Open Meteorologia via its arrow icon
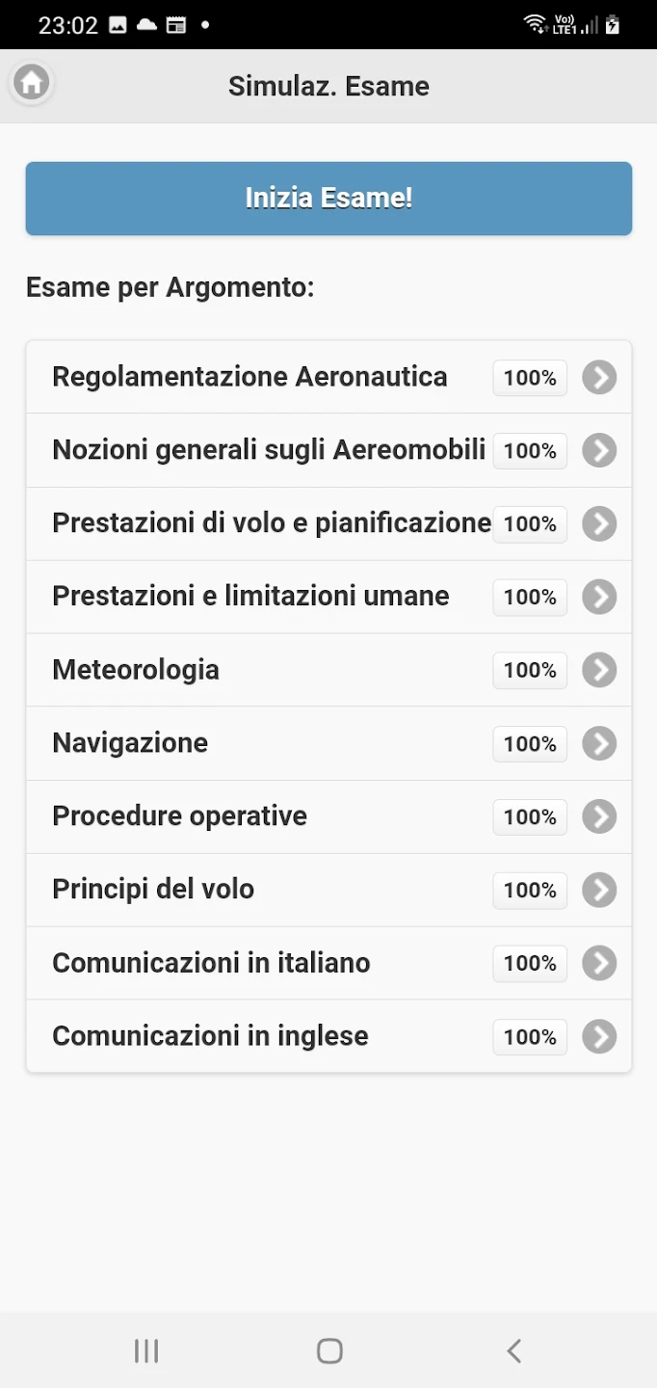657x1388 pixels. (x=599, y=670)
